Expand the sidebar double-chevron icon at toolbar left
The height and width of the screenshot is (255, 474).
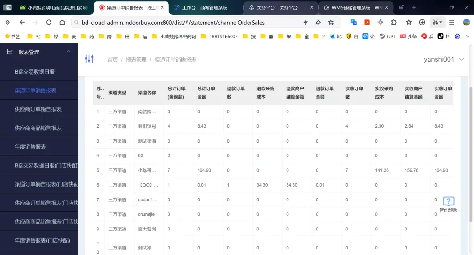click(x=7, y=22)
